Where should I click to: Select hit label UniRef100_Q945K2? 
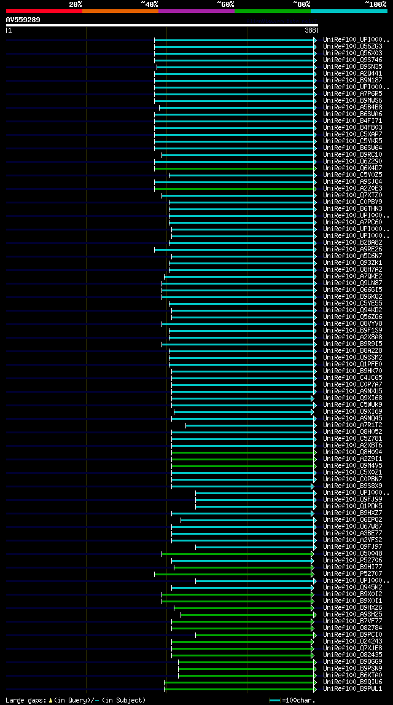click(352, 587)
